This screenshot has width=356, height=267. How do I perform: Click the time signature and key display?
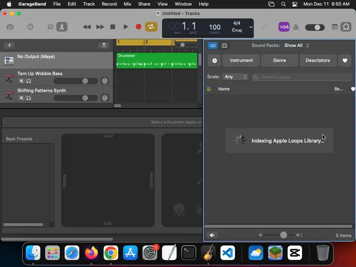coord(237,27)
